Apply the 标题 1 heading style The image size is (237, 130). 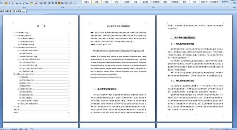(87, 2)
